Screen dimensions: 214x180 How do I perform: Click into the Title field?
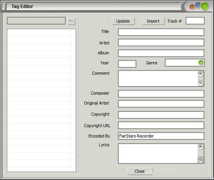click(161, 32)
